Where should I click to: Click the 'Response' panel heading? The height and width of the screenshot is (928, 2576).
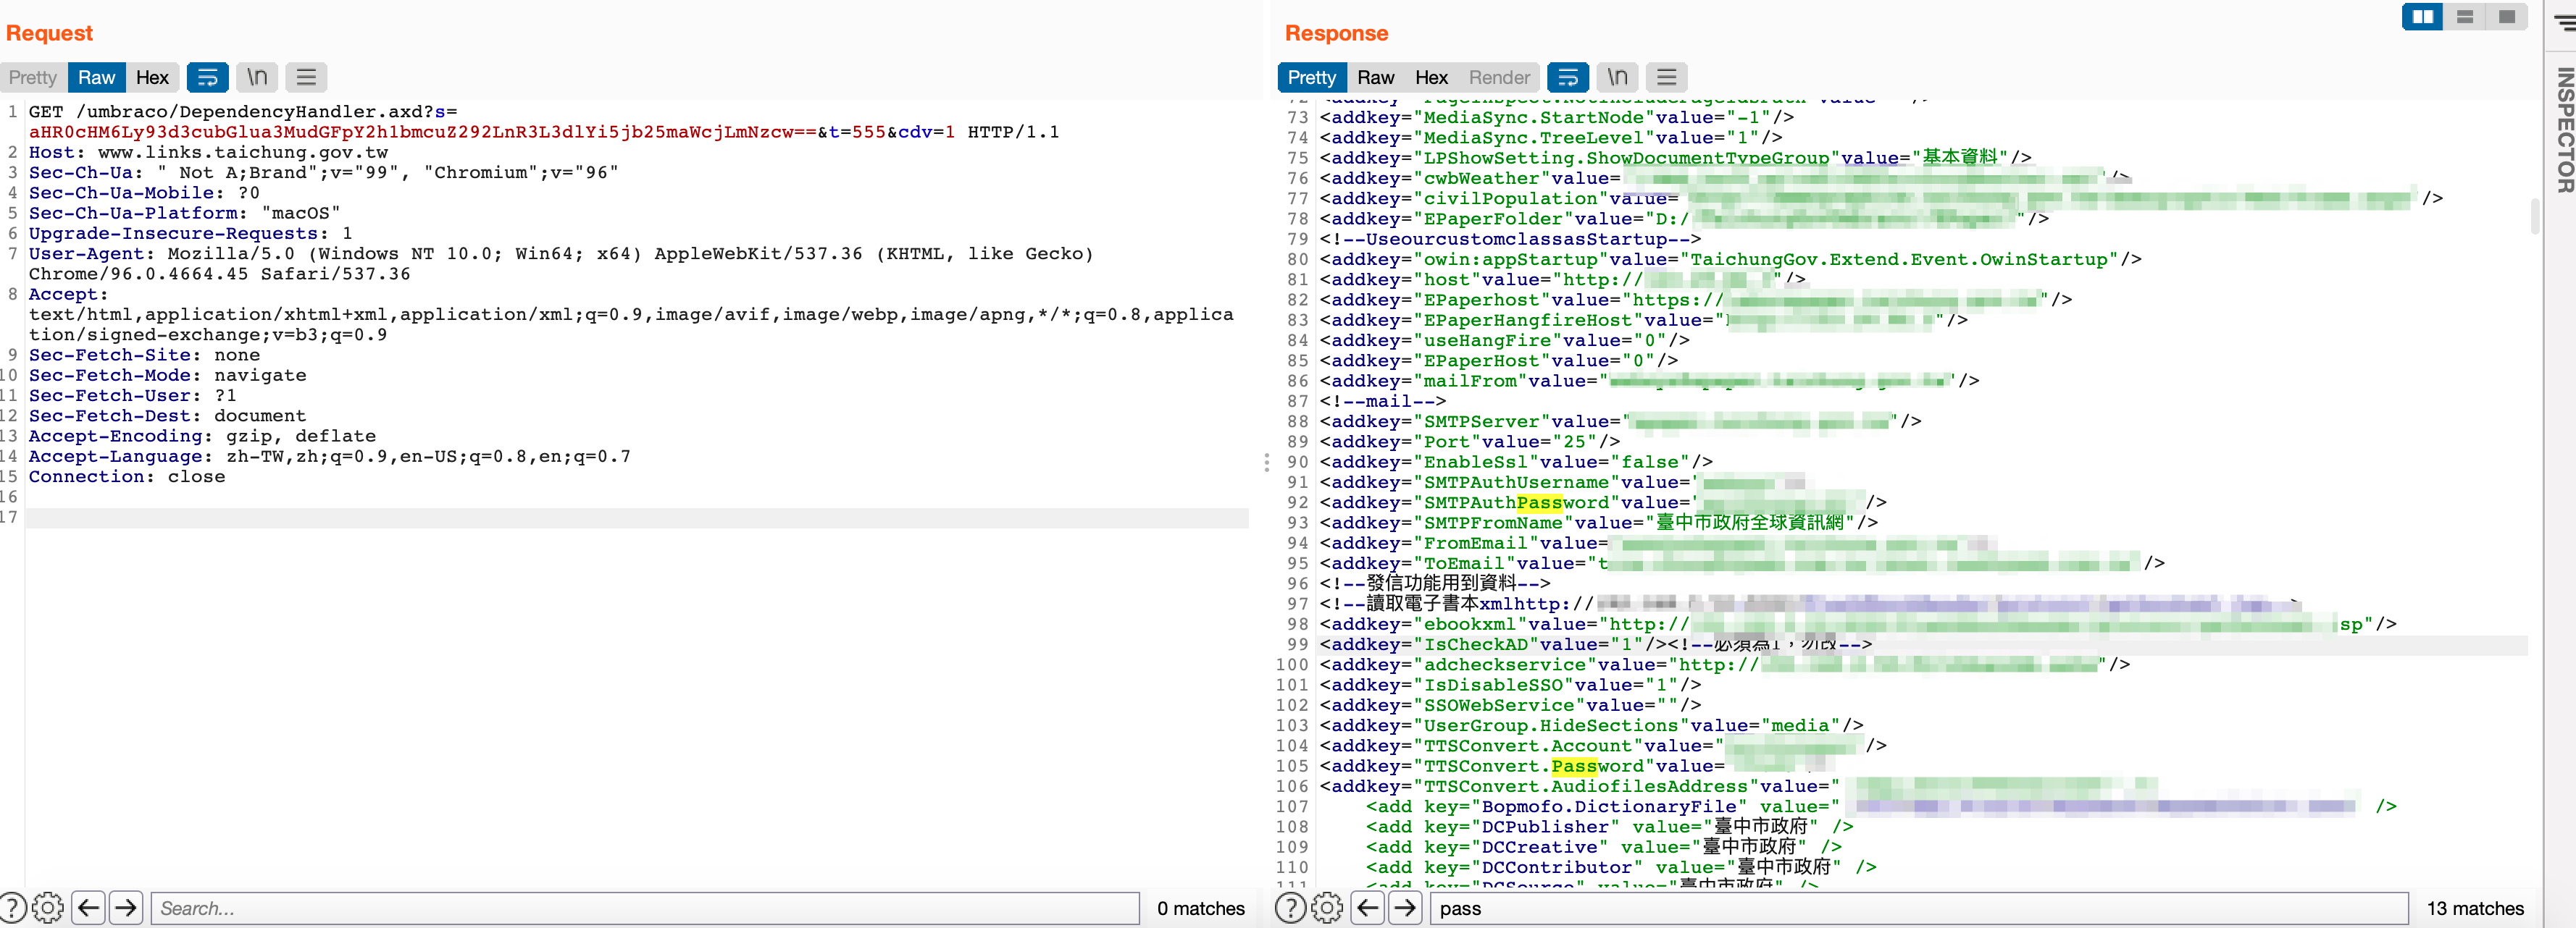coord(1336,33)
